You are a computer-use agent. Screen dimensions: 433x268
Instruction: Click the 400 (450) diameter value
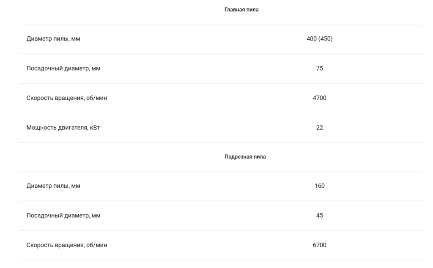(x=320, y=39)
